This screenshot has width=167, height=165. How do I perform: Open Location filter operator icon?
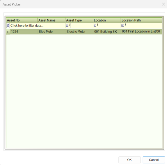point(95,26)
